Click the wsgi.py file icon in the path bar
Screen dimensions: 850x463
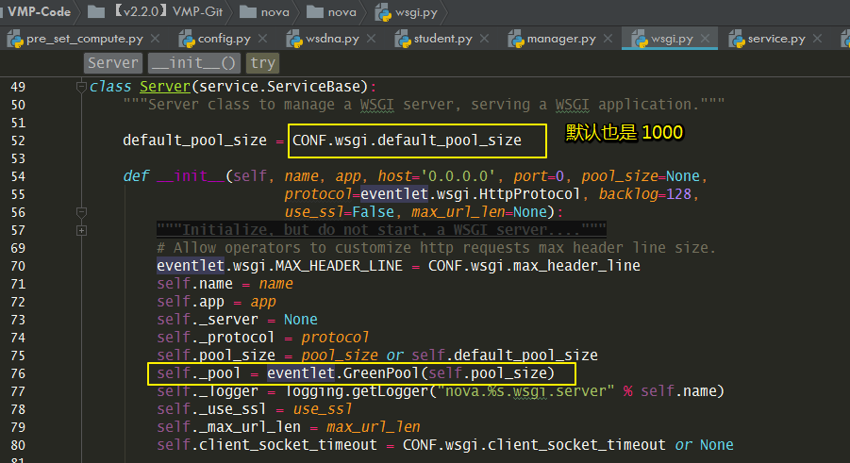(383, 12)
